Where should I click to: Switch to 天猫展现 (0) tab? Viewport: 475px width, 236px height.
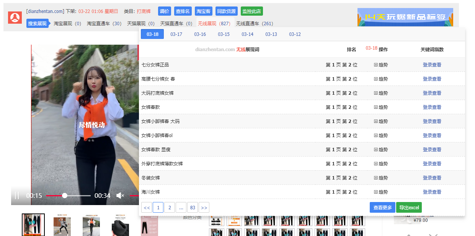tap(141, 23)
